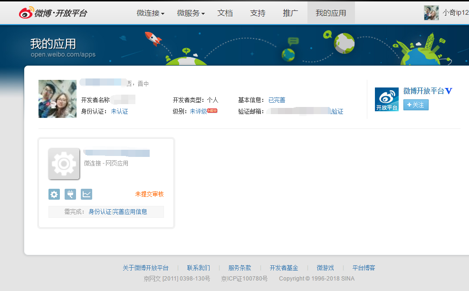Open the 支持 menu item

258,13
